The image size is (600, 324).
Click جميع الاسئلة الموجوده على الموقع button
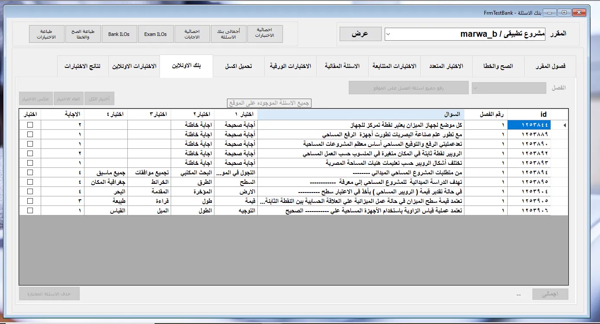click(x=269, y=103)
